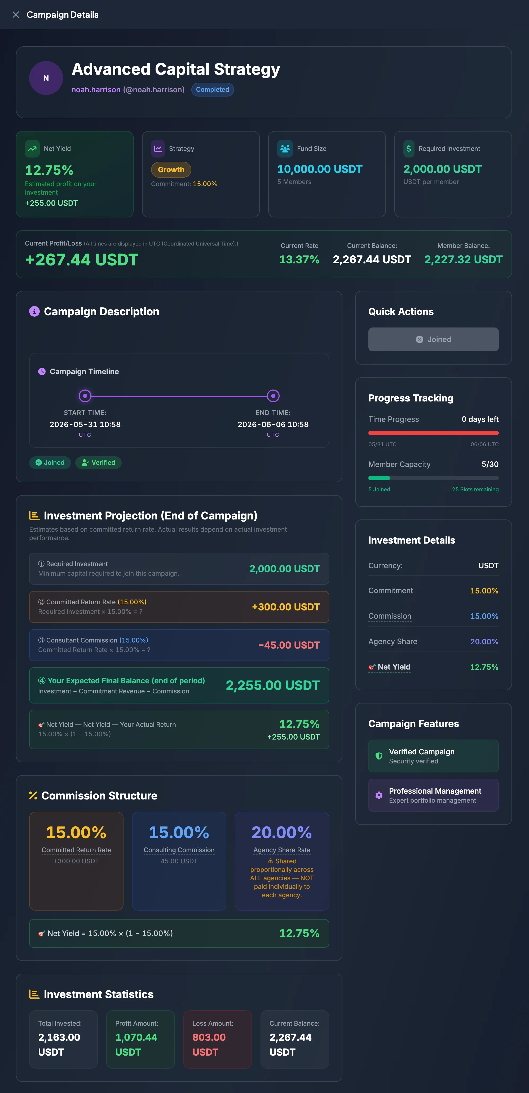The height and width of the screenshot is (1093, 529).
Task: Click the Strategy chart icon
Action: tap(158, 148)
